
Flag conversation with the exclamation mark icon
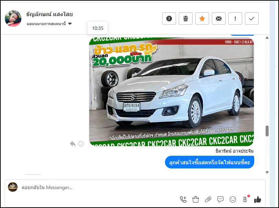235,19
